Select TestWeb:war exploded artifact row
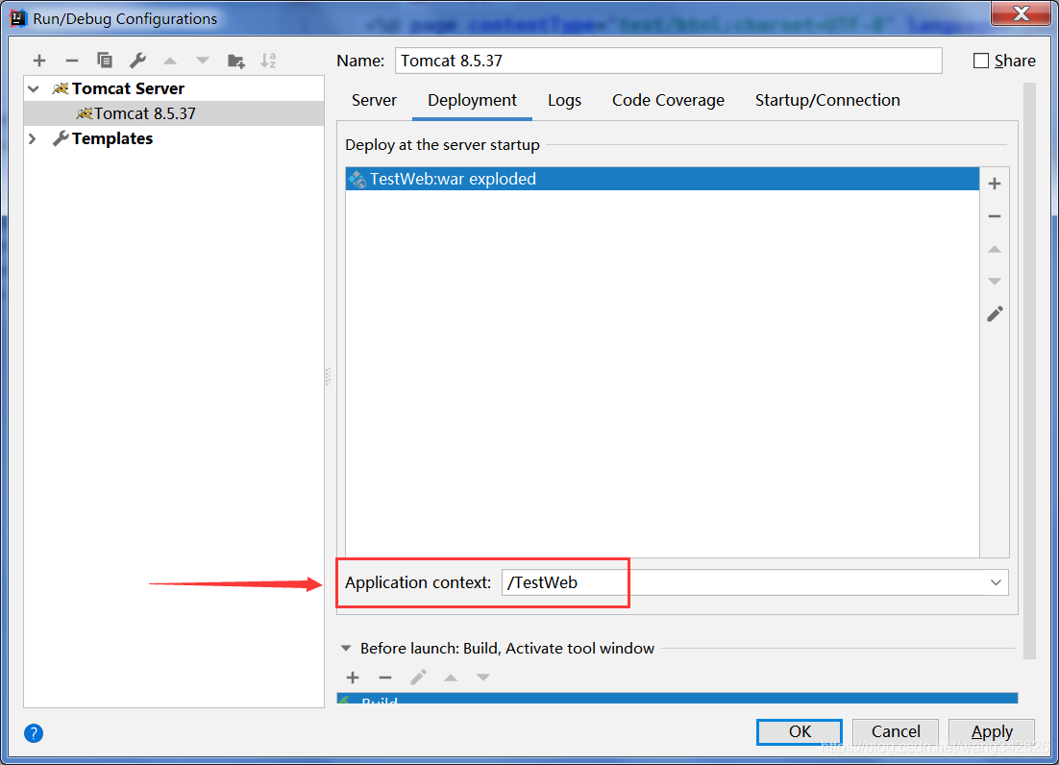1059x765 pixels. [x=662, y=179]
